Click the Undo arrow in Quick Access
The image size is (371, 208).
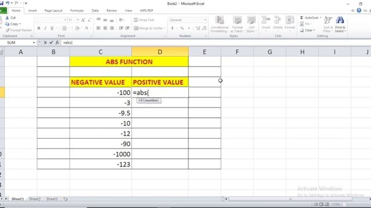click(x=8, y=3)
